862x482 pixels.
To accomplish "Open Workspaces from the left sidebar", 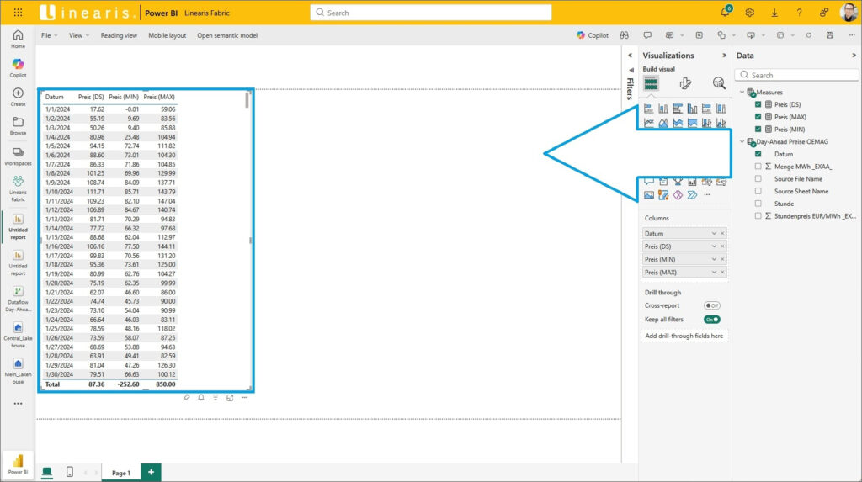I will point(18,156).
